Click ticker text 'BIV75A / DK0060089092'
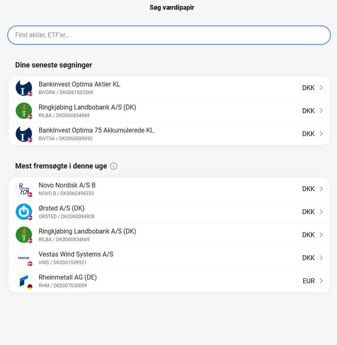The width and height of the screenshot is (337, 345). (x=66, y=139)
